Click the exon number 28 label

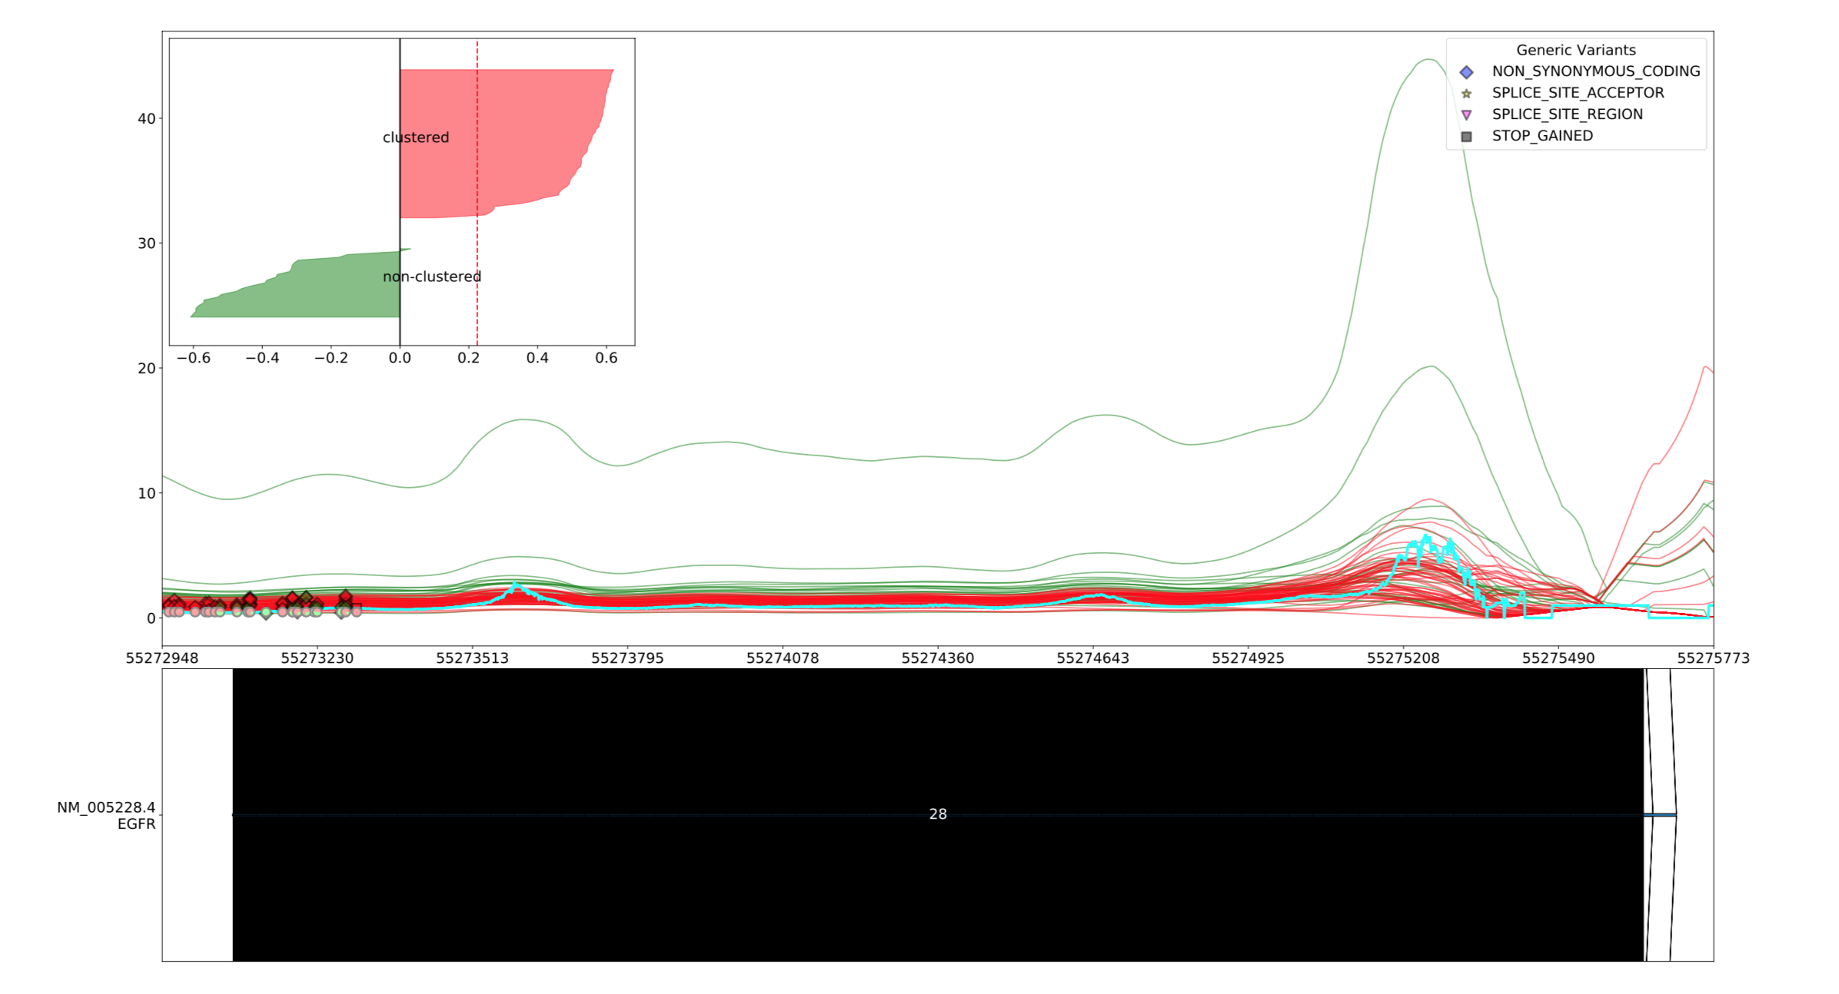coord(938,814)
